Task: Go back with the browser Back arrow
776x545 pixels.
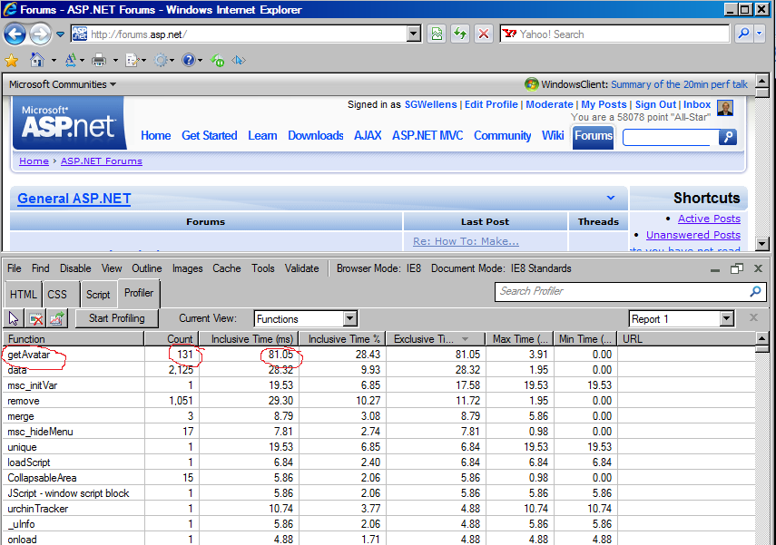Action: [15, 34]
